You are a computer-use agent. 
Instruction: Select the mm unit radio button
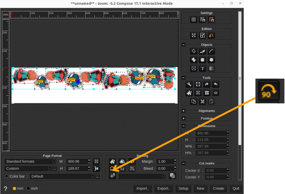click(x=14, y=189)
